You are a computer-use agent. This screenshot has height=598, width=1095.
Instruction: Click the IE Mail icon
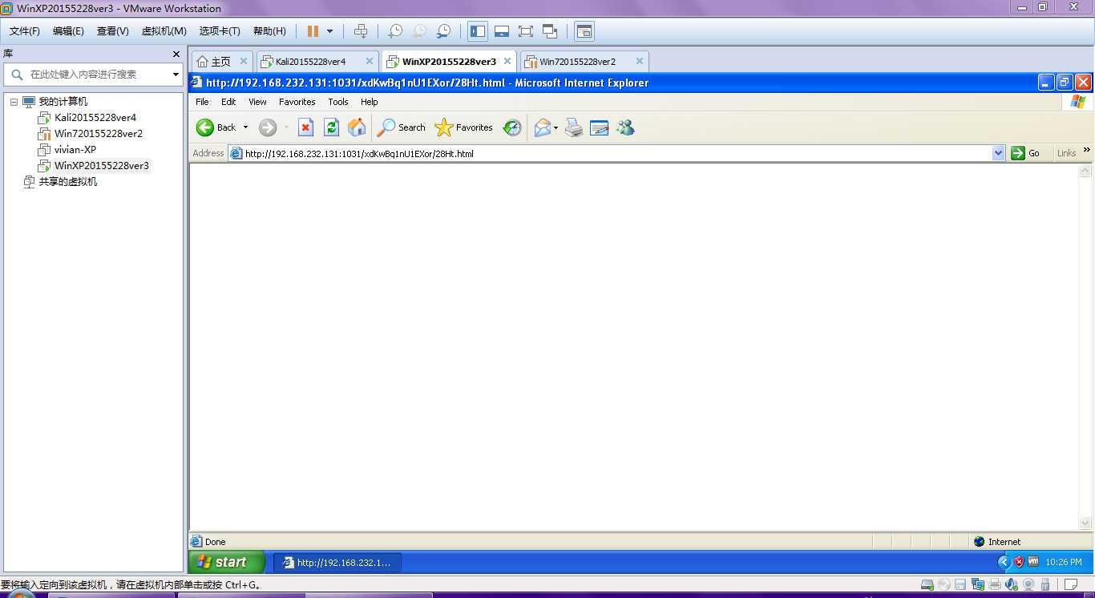tap(543, 127)
